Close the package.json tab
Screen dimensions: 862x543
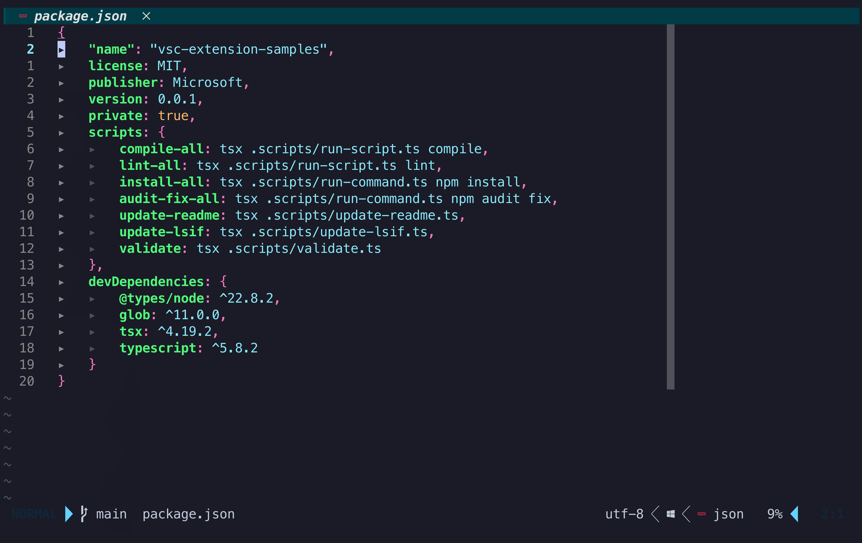coord(146,16)
